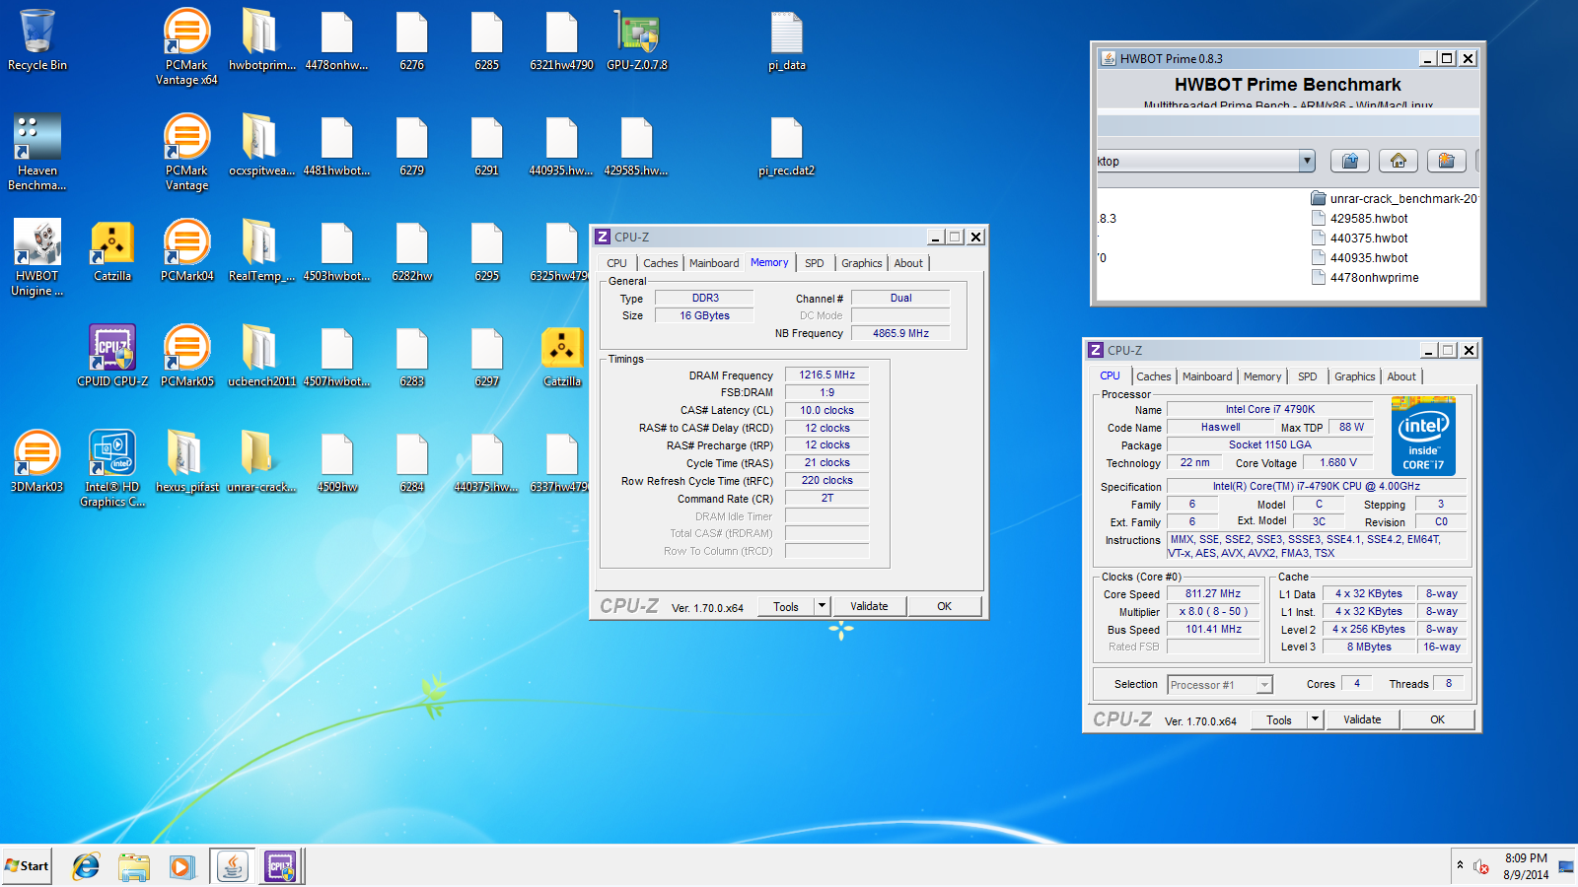Click CPU-Z taskbar button
The height and width of the screenshot is (887, 1578).
click(x=280, y=866)
